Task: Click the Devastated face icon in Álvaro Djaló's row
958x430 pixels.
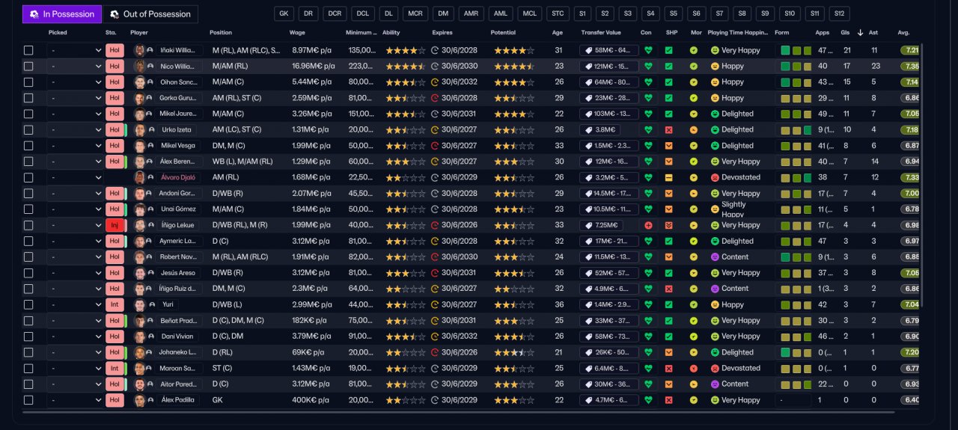Action: [715, 178]
